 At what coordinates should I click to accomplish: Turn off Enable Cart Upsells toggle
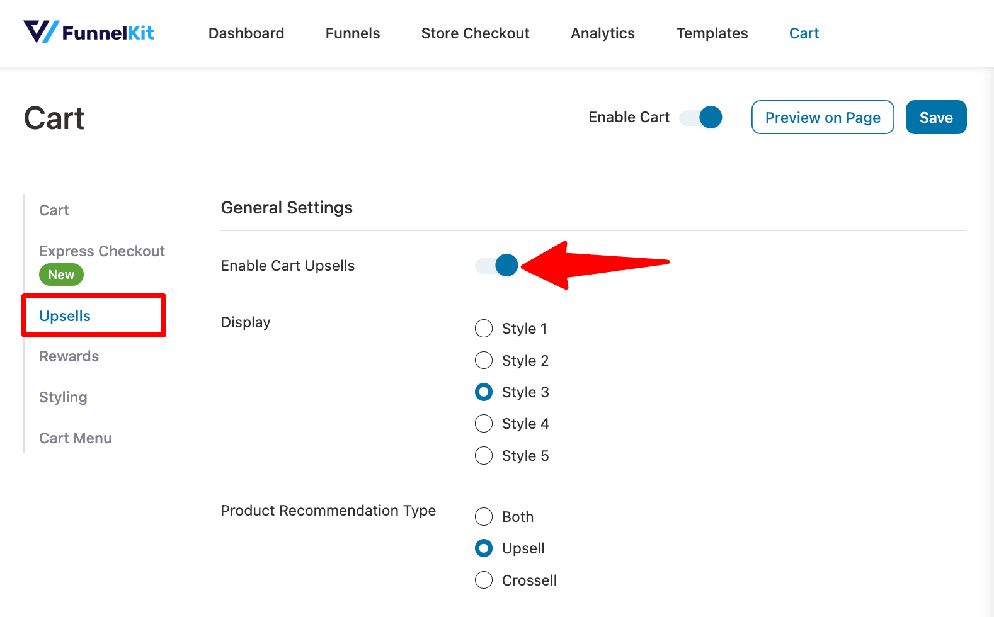pyautogui.click(x=496, y=265)
